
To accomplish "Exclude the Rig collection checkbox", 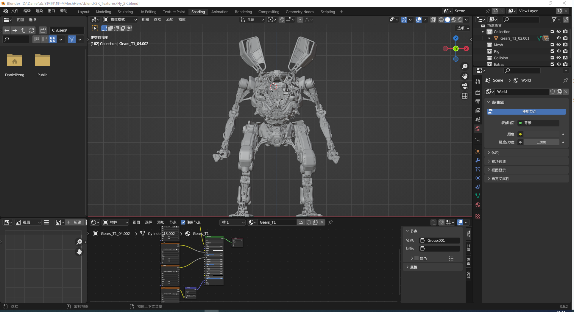I will (x=552, y=51).
